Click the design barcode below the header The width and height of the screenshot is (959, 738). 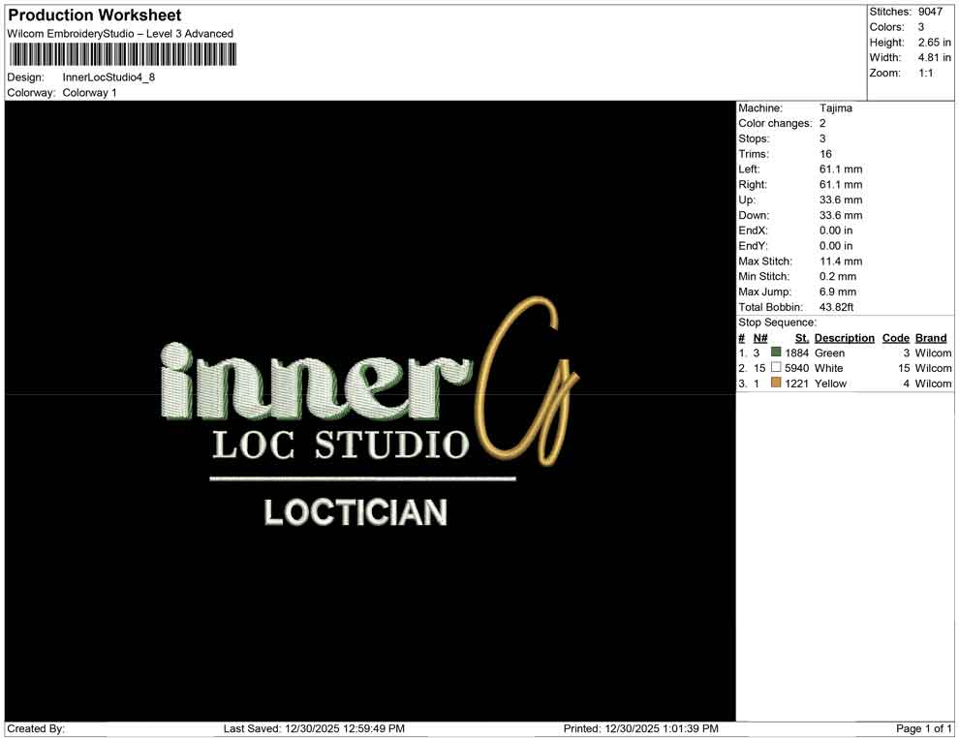[121, 53]
